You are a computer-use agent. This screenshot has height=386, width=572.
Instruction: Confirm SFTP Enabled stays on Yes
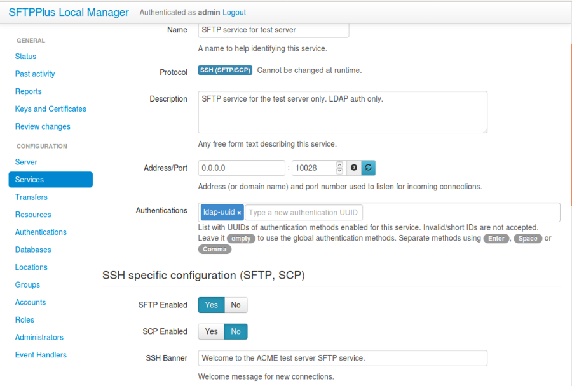(211, 305)
